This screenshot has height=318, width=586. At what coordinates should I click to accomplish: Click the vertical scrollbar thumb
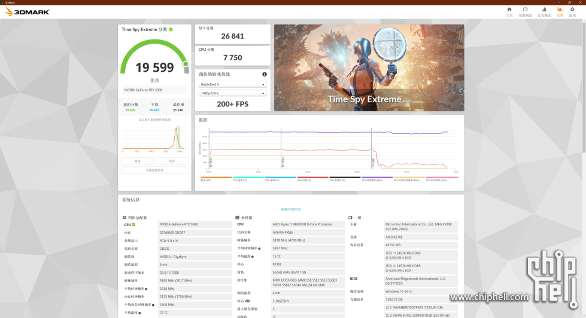pos(584,88)
